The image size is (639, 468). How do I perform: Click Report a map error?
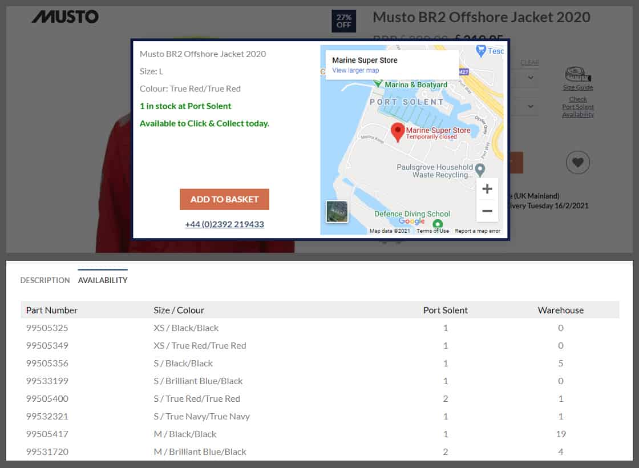478,231
